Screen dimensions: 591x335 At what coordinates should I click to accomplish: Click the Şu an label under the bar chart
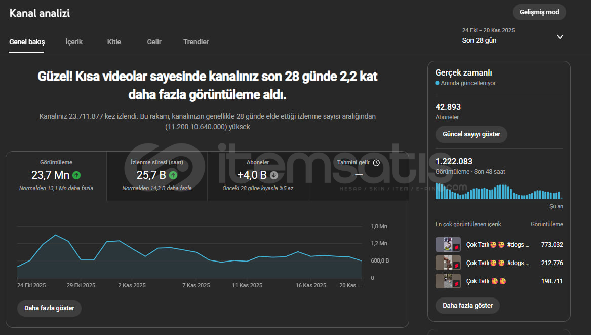556,207
